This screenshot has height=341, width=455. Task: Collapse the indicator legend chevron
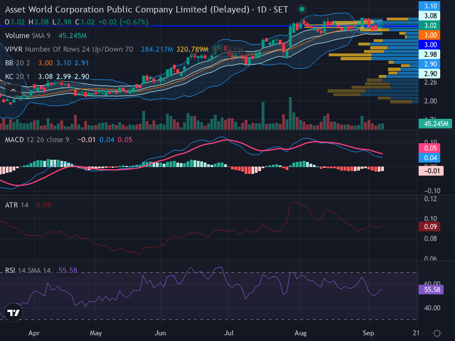pyautogui.click(x=13, y=90)
